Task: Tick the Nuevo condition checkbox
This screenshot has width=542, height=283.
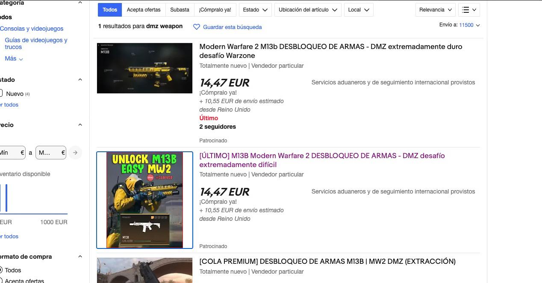Action: (0, 93)
